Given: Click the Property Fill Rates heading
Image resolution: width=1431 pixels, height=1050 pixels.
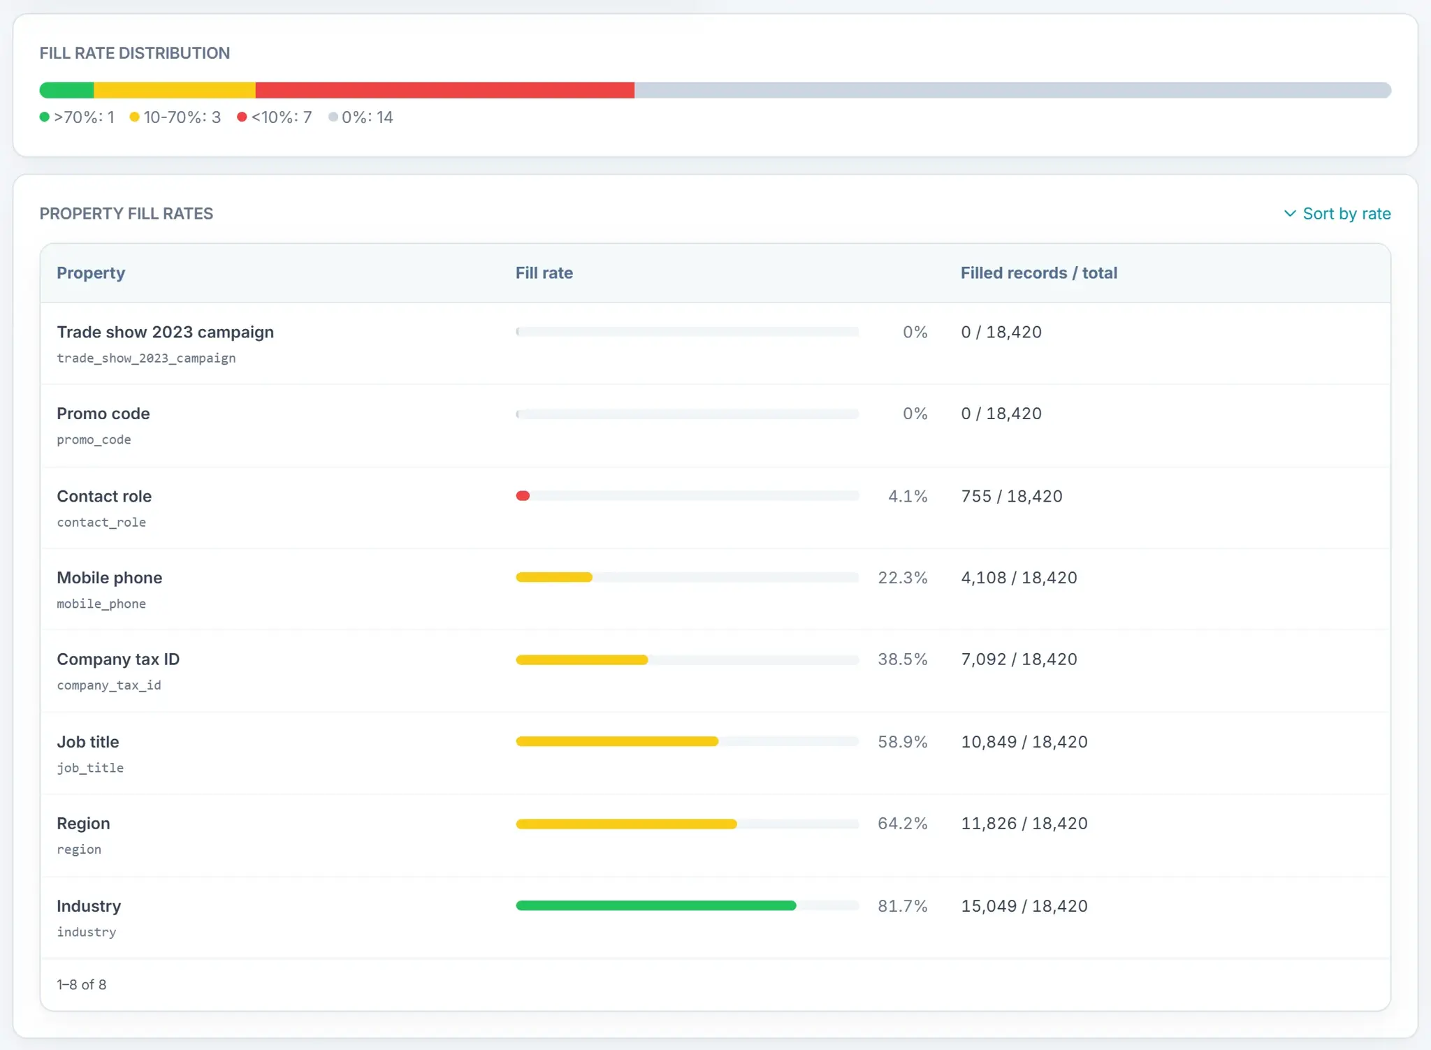Looking at the screenshot, I should point(126,214).
